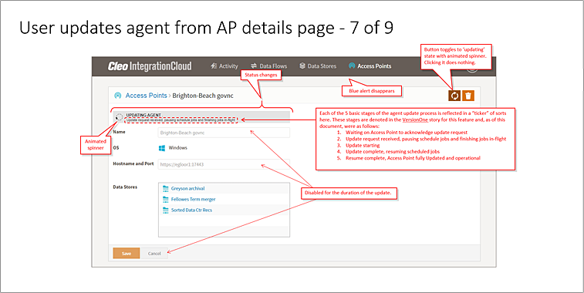
Task: Click the Name input field
Action: coord(224,133)
